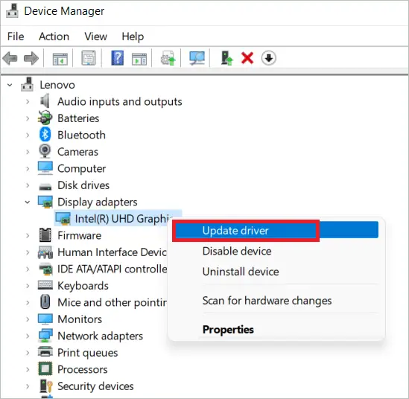The image size is (409, 399).
Task: Click the Mice and other pointing devices icon
Action: click(45, 301)
